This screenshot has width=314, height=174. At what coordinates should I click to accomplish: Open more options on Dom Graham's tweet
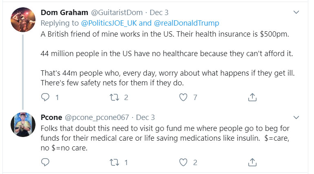point(296,13)
